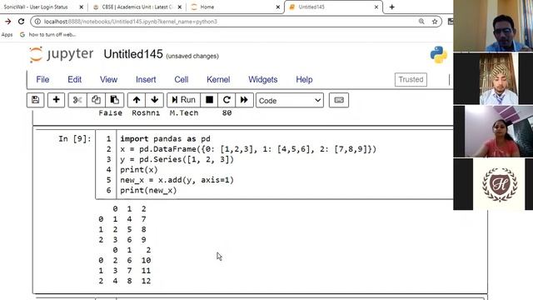Screen dimensions: 533x300
Task: Close the Home tab
Action: tap(277, 7)
